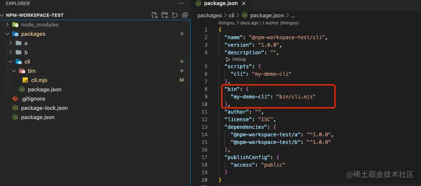Click the 'packages' breadcrumb segment
This screenshot has width=421, height=186.
tap(209, 16)
